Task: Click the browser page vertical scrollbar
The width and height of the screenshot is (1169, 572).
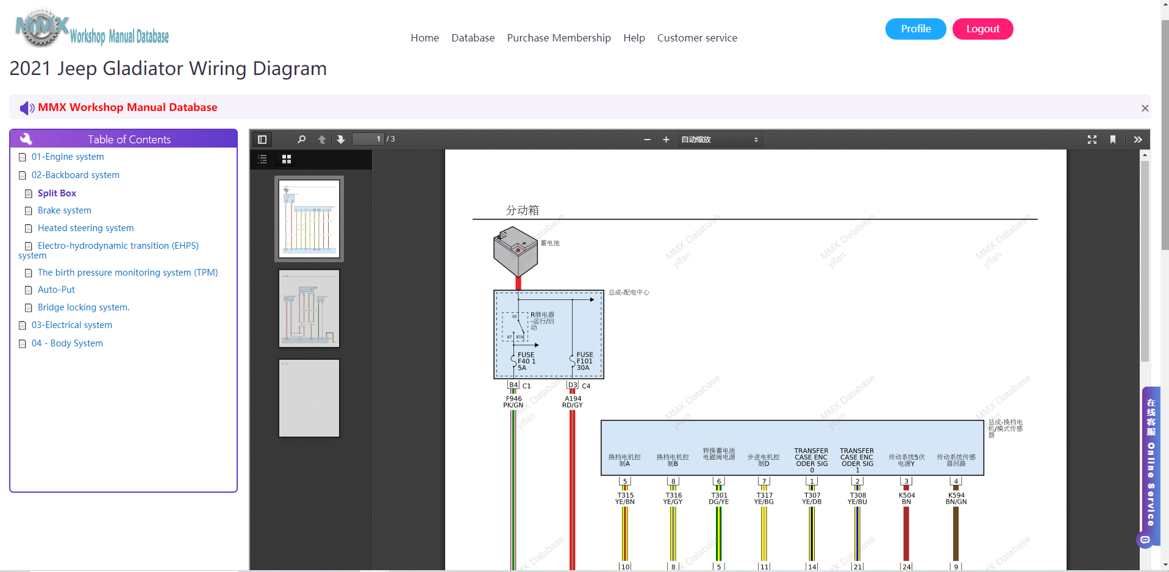Action: click(1165, 134)
